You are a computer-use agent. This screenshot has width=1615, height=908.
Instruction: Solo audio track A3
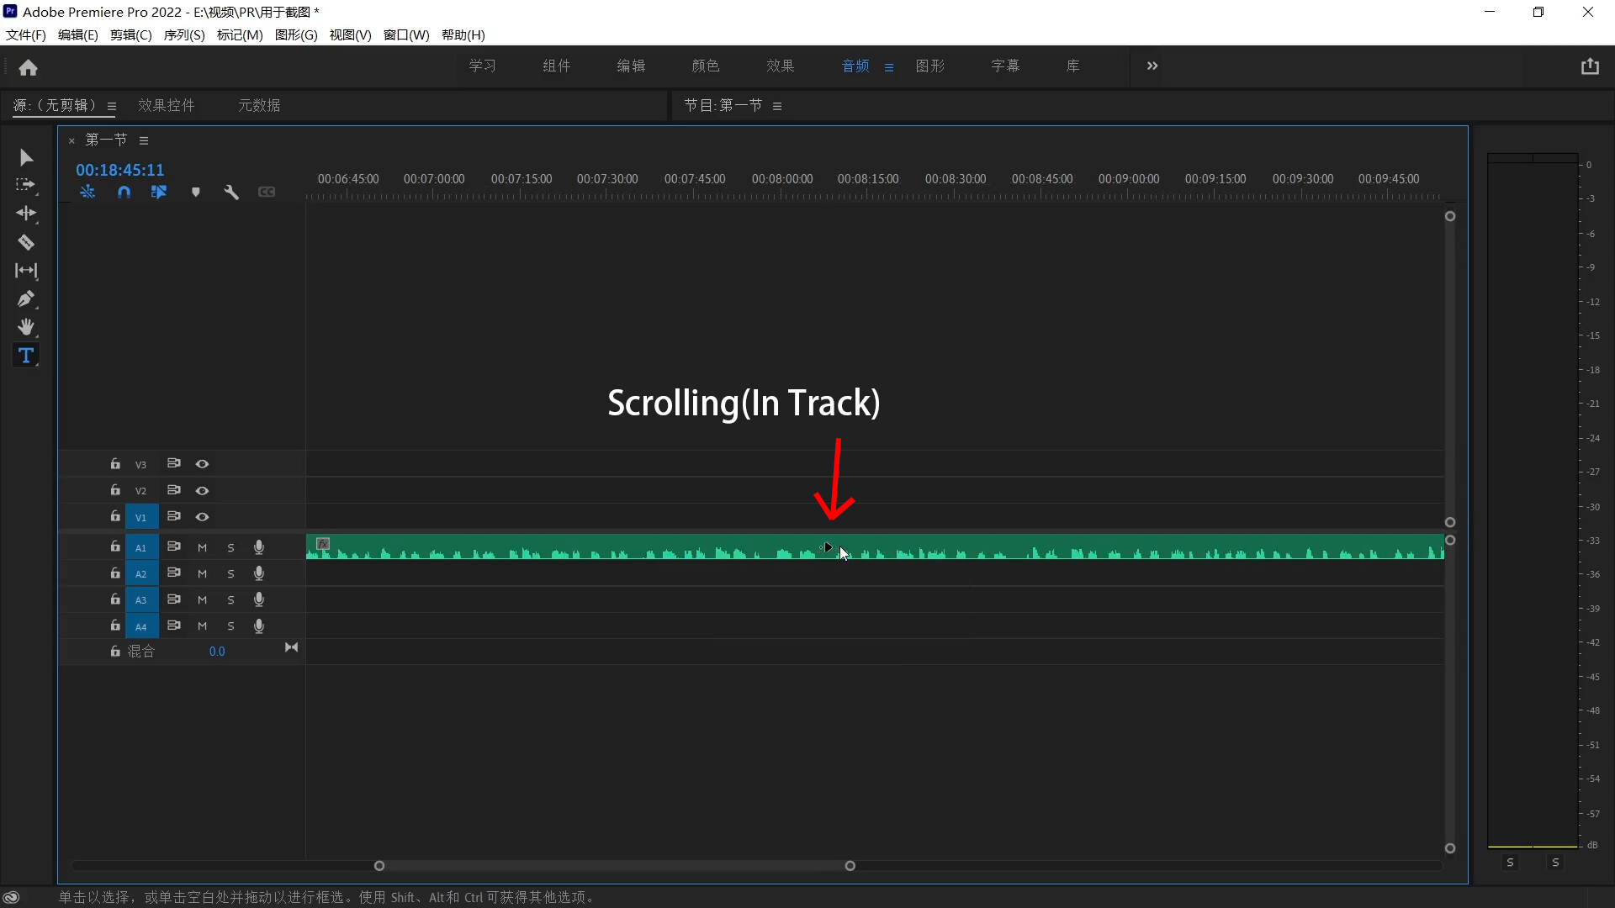[230, 600]
